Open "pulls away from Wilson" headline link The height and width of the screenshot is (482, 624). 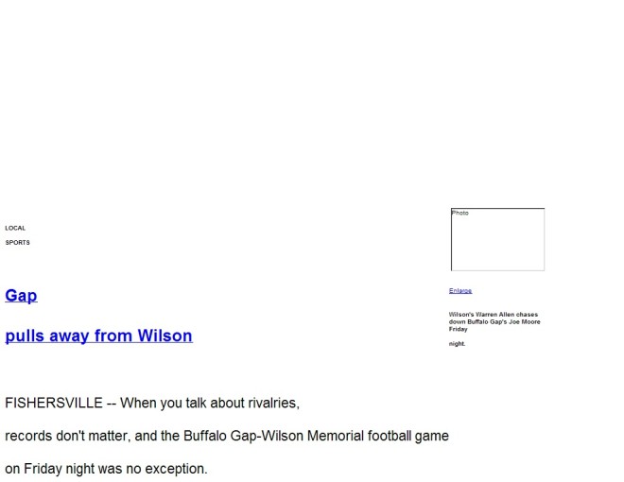click(98, 336)
